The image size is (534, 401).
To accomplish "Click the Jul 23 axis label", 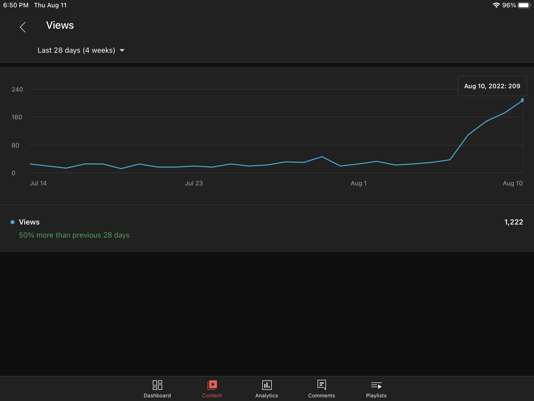I will [194, 183].
